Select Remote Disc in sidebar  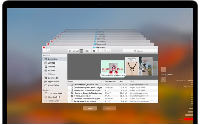(x=54, y=101)
